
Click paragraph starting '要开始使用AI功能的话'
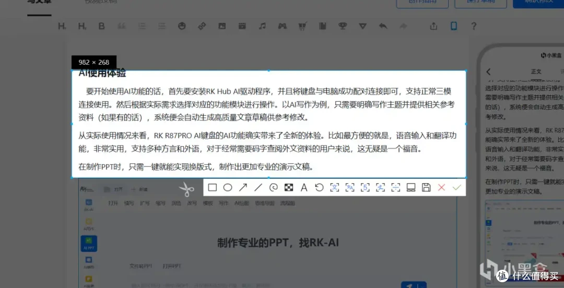click(266, 104)
